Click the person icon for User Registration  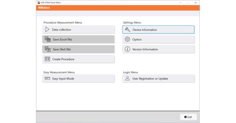(x=127, y=78)
